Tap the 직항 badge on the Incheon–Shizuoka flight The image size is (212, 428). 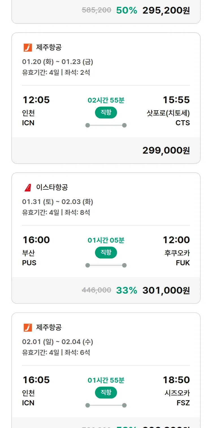tap(106, 393)
